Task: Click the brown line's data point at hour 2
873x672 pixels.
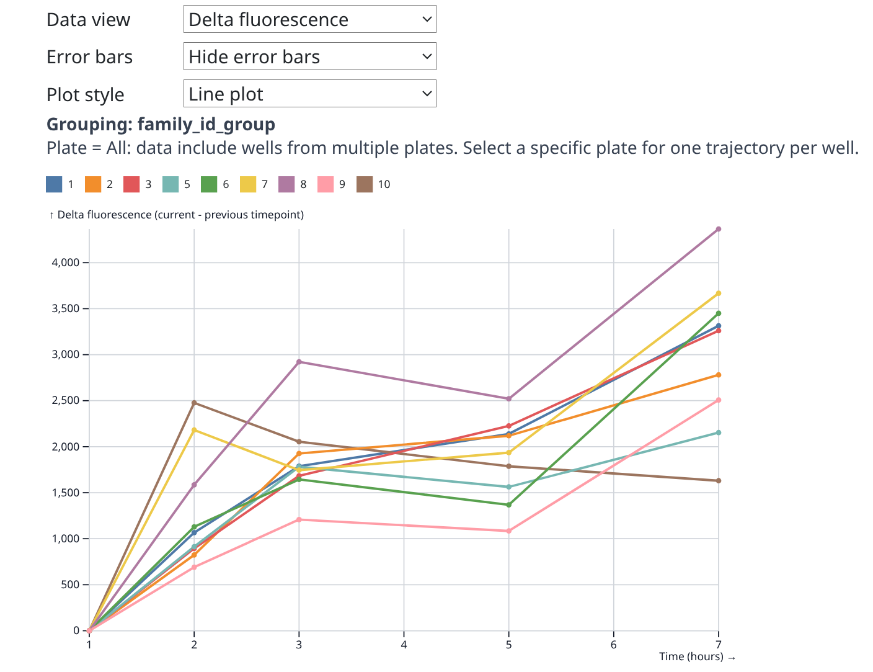Action: click(x=194, y=403)
